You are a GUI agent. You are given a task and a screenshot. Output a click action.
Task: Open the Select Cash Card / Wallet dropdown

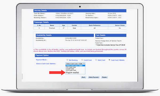pyautogui.click(x=75, y=64)
